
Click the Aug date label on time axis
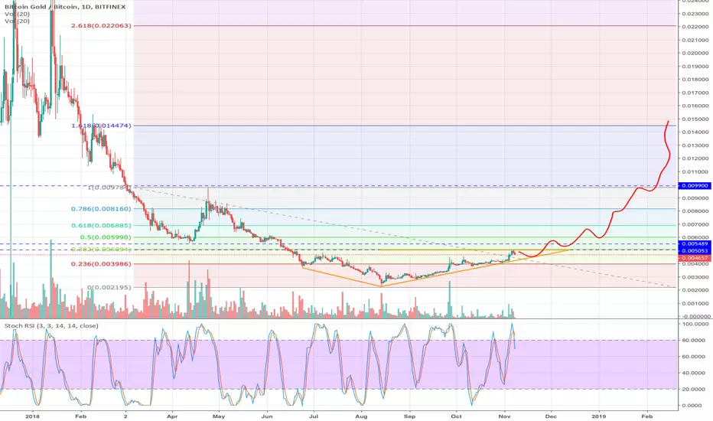pos(361,416)
